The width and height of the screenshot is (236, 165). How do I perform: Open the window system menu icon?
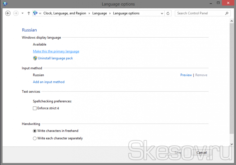click(x=4, y=4)
